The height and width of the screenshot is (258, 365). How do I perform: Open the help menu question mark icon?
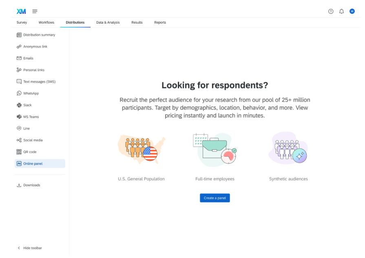click(330, 11)
